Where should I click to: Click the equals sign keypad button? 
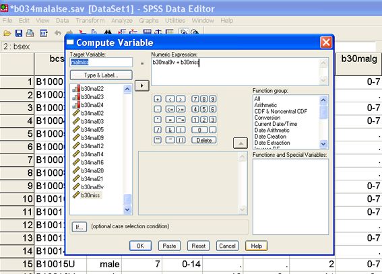pyautogui.click(x=170, y=120)
